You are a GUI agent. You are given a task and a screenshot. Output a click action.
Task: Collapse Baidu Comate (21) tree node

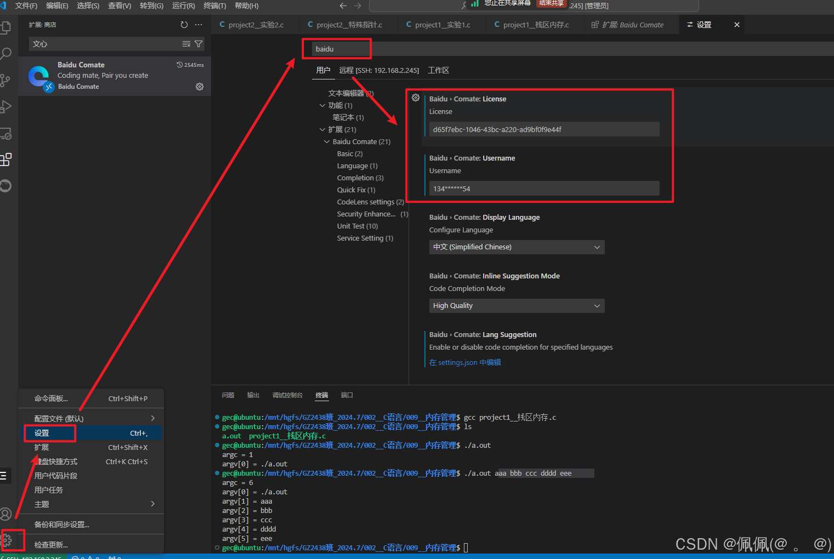click(327, 141)
